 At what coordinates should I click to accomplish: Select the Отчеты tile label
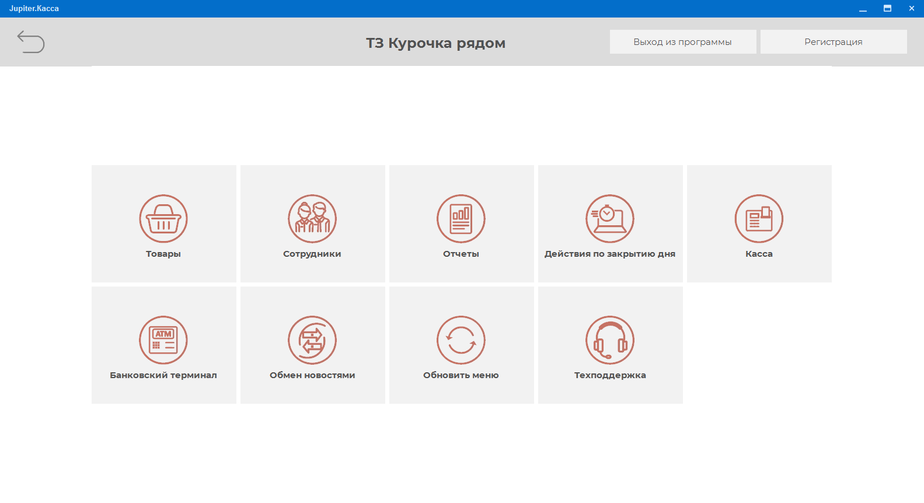[x=461, y=254]
